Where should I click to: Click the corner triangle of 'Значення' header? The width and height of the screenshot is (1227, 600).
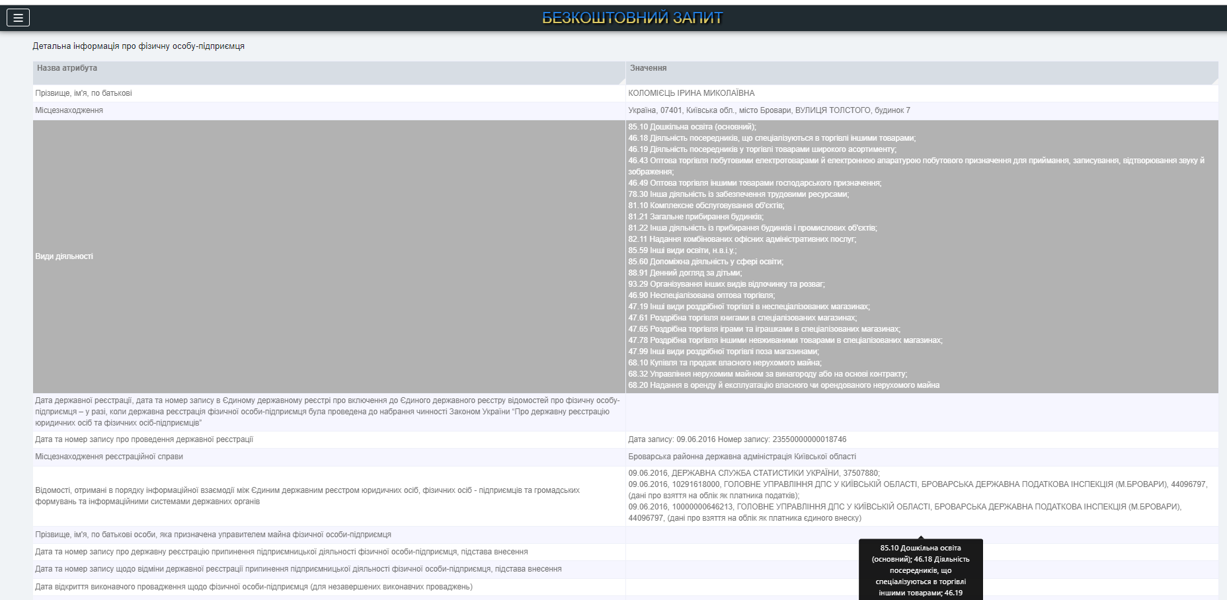[x=1214, y=81]
